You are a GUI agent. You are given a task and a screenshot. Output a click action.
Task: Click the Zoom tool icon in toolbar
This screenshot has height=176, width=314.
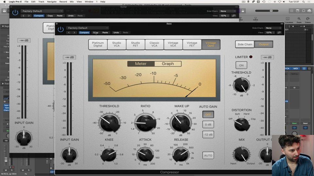[299, 19]
